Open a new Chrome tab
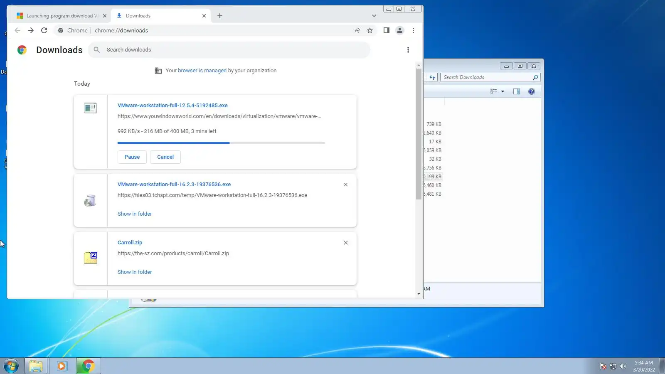Image resolution: width=665 pixels, height=374 pixels. point(220,16)
